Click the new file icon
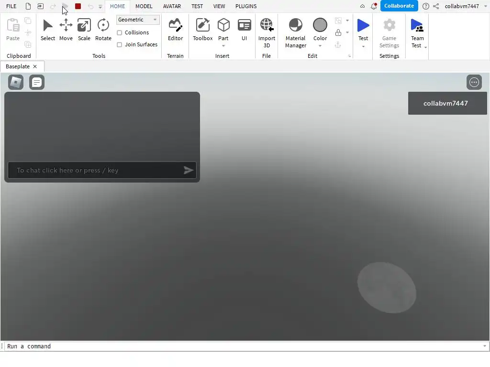490x367 pixels. pyautogui.click(x=28, y=6)
